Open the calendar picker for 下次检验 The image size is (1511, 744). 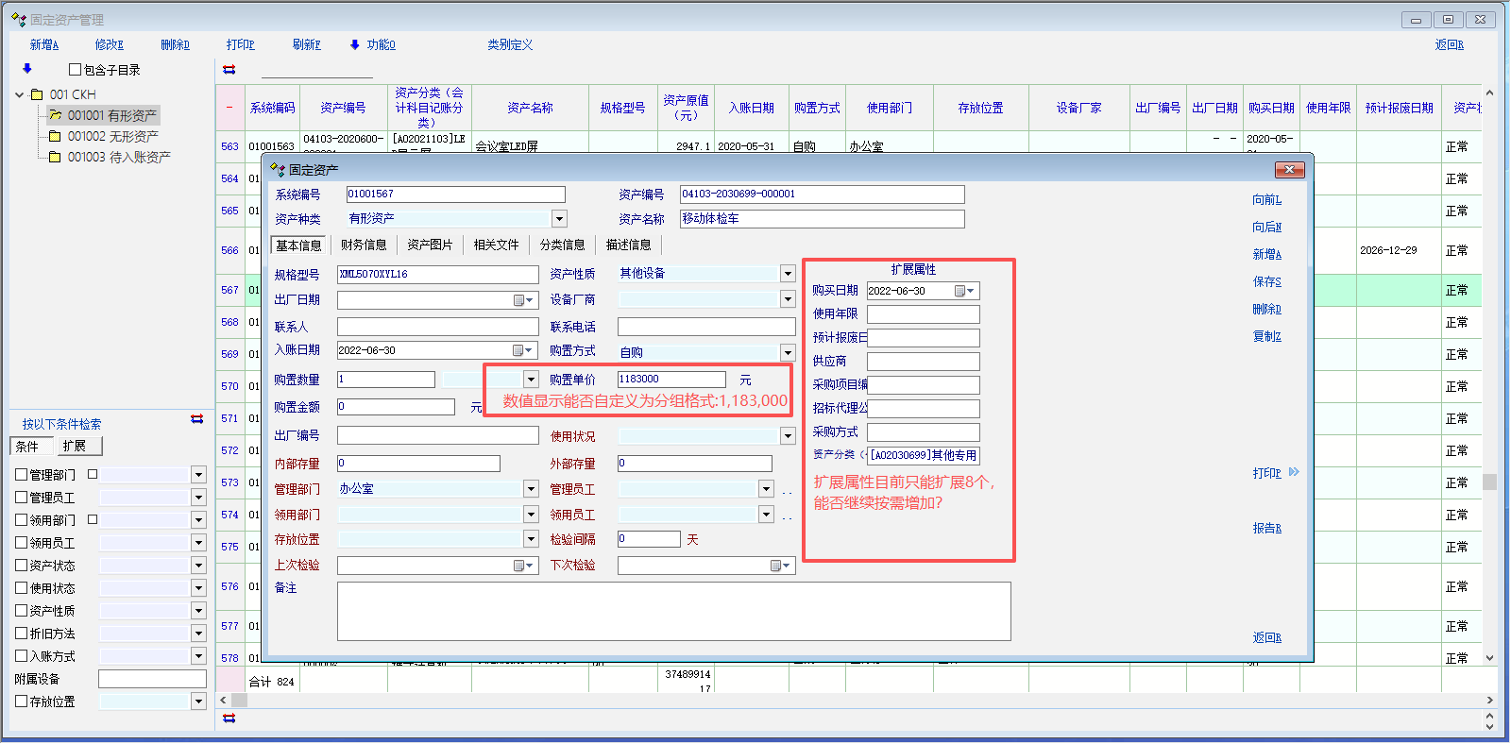click(780, 566)
